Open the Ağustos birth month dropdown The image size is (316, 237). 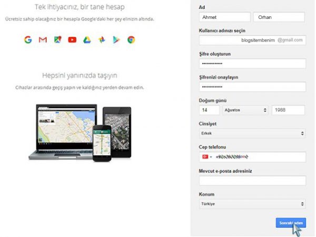point(245,110)
